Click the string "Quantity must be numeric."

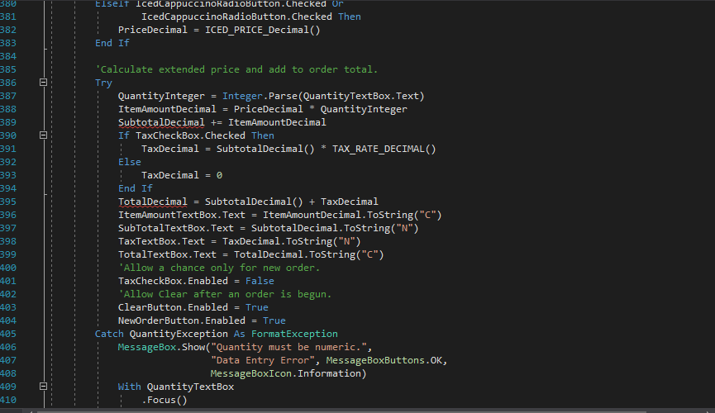click(x=288, y=348)
